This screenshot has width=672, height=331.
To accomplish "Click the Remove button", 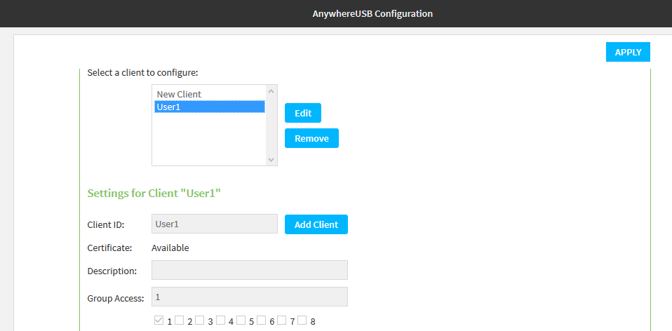I will [311, 138].
